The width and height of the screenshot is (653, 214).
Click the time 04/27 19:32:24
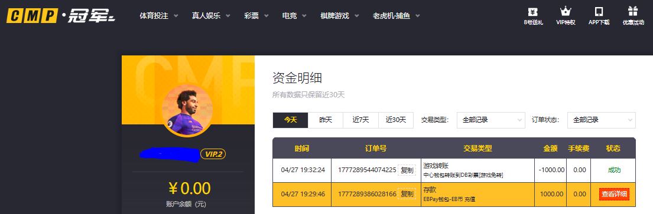coord(303,170)
